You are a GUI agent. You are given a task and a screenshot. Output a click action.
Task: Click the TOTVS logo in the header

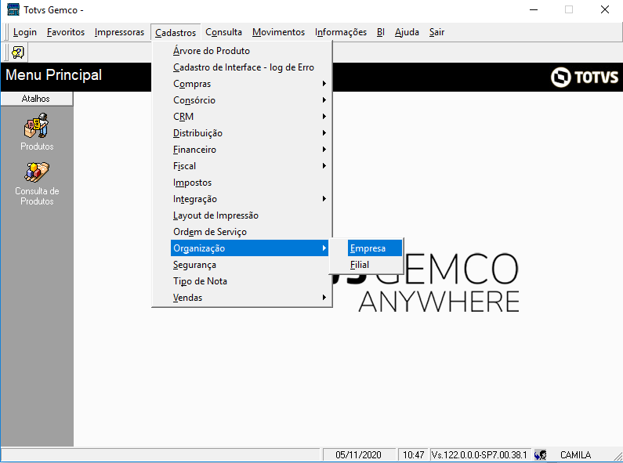pyautogui.click(x=585, y=77)
